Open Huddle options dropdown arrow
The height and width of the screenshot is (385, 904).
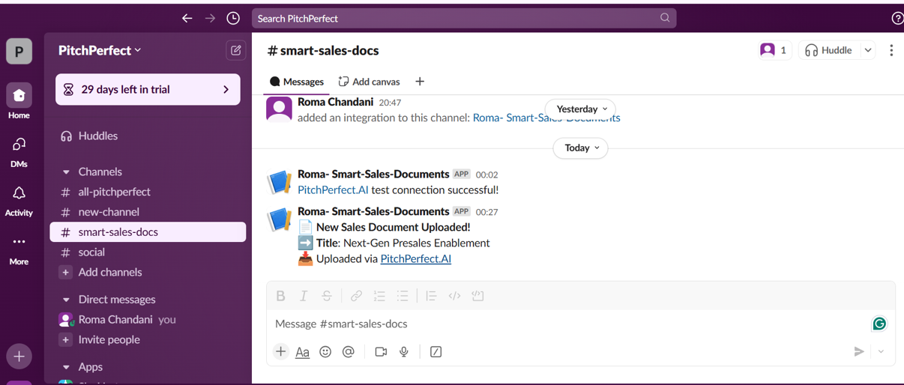click(868, 50)
